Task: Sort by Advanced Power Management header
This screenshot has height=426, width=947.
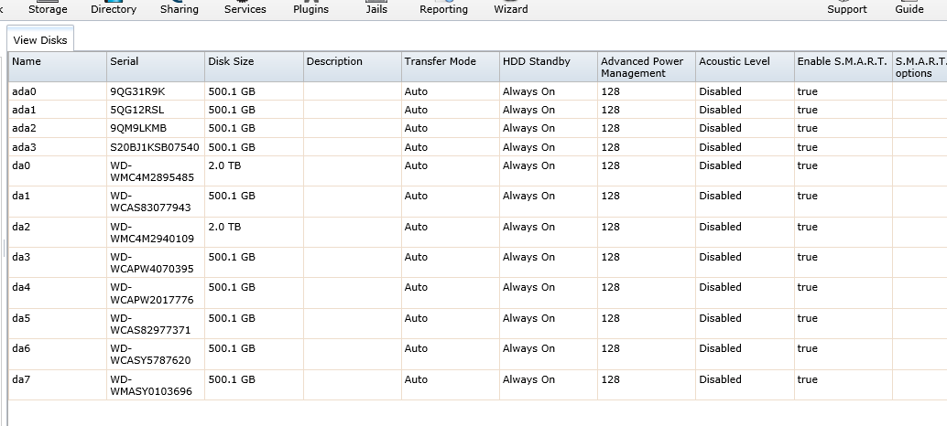Action: (646, 67)
